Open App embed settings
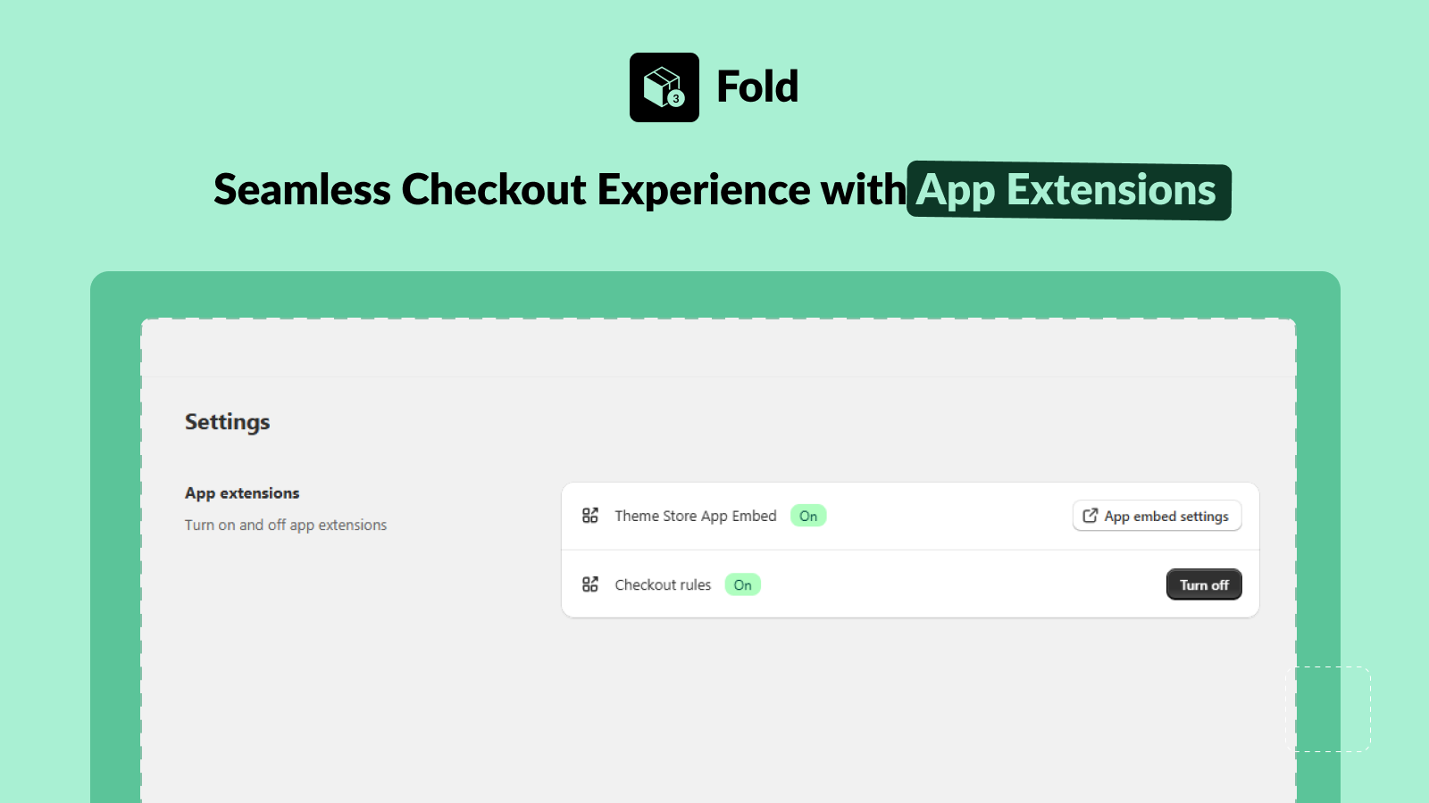Viewport: 1429px width, 803px height. coord(1157,516)
